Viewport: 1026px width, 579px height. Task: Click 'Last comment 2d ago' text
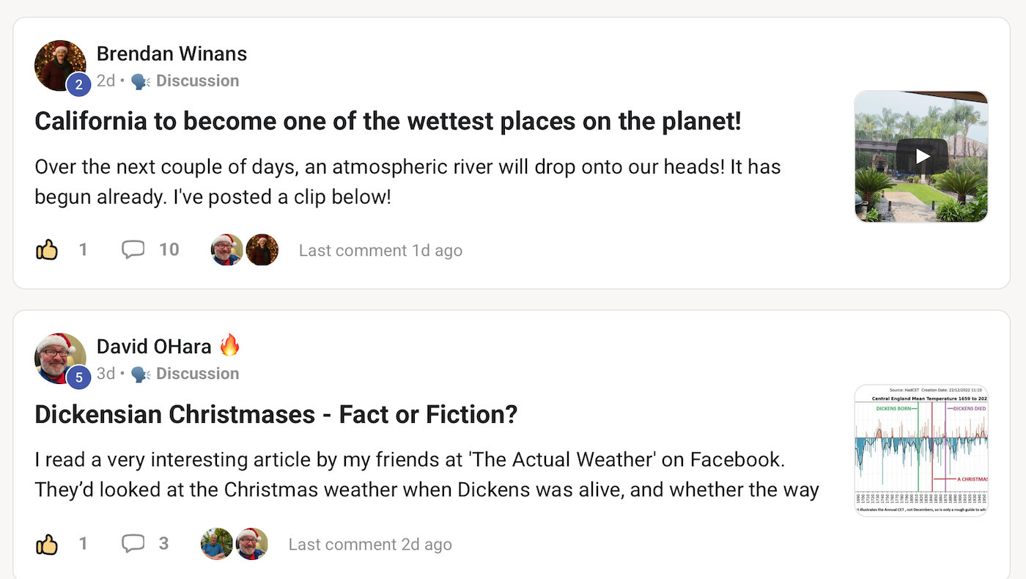tap(370, 545)
